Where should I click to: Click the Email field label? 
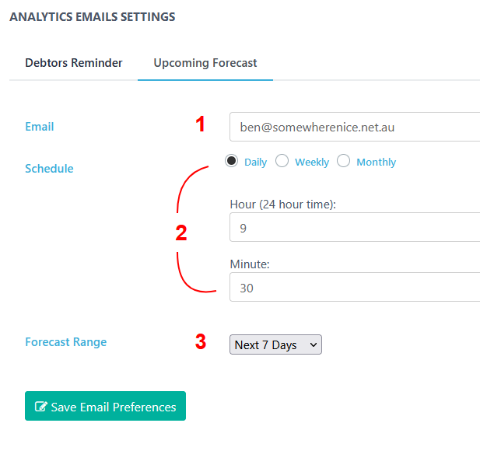pos(40,127)
